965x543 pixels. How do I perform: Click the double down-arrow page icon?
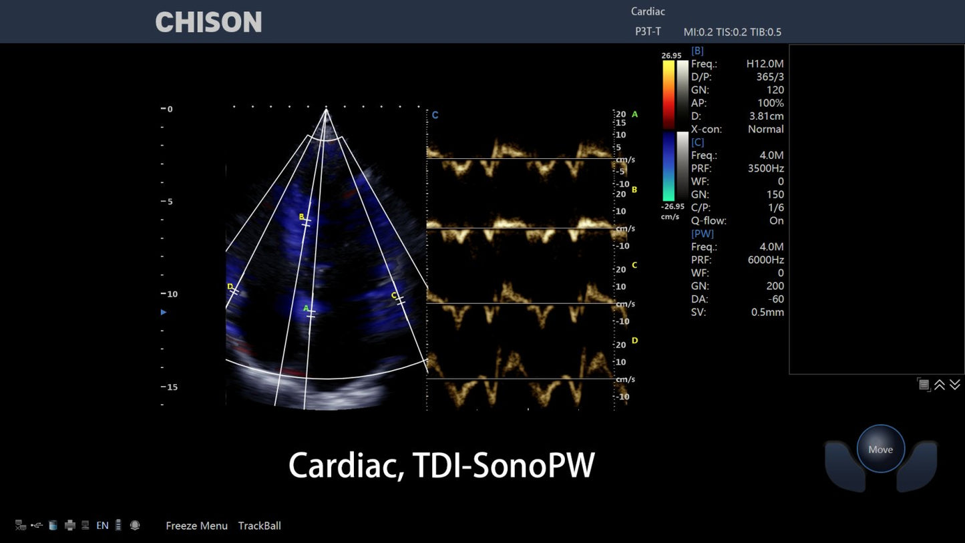coord(955,384)
